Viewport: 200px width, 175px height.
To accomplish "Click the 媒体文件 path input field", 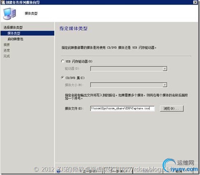I will pos(122,108).
